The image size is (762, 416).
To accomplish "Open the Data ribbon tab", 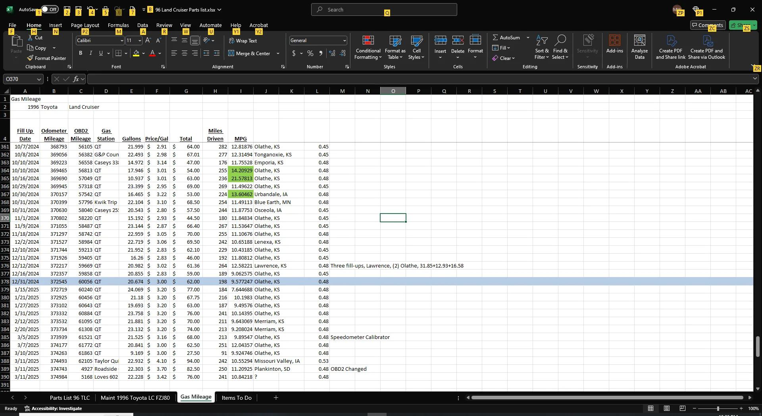I will coord(142,25).
